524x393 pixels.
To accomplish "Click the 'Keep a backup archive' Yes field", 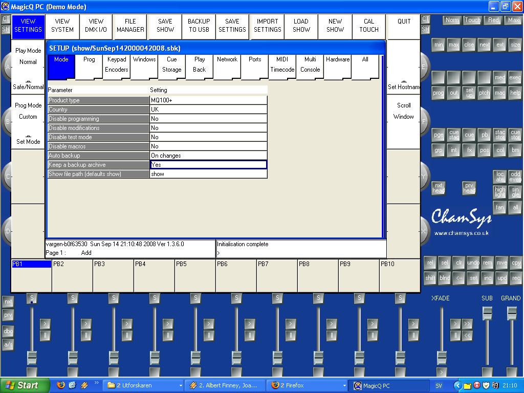I will 209,164.
